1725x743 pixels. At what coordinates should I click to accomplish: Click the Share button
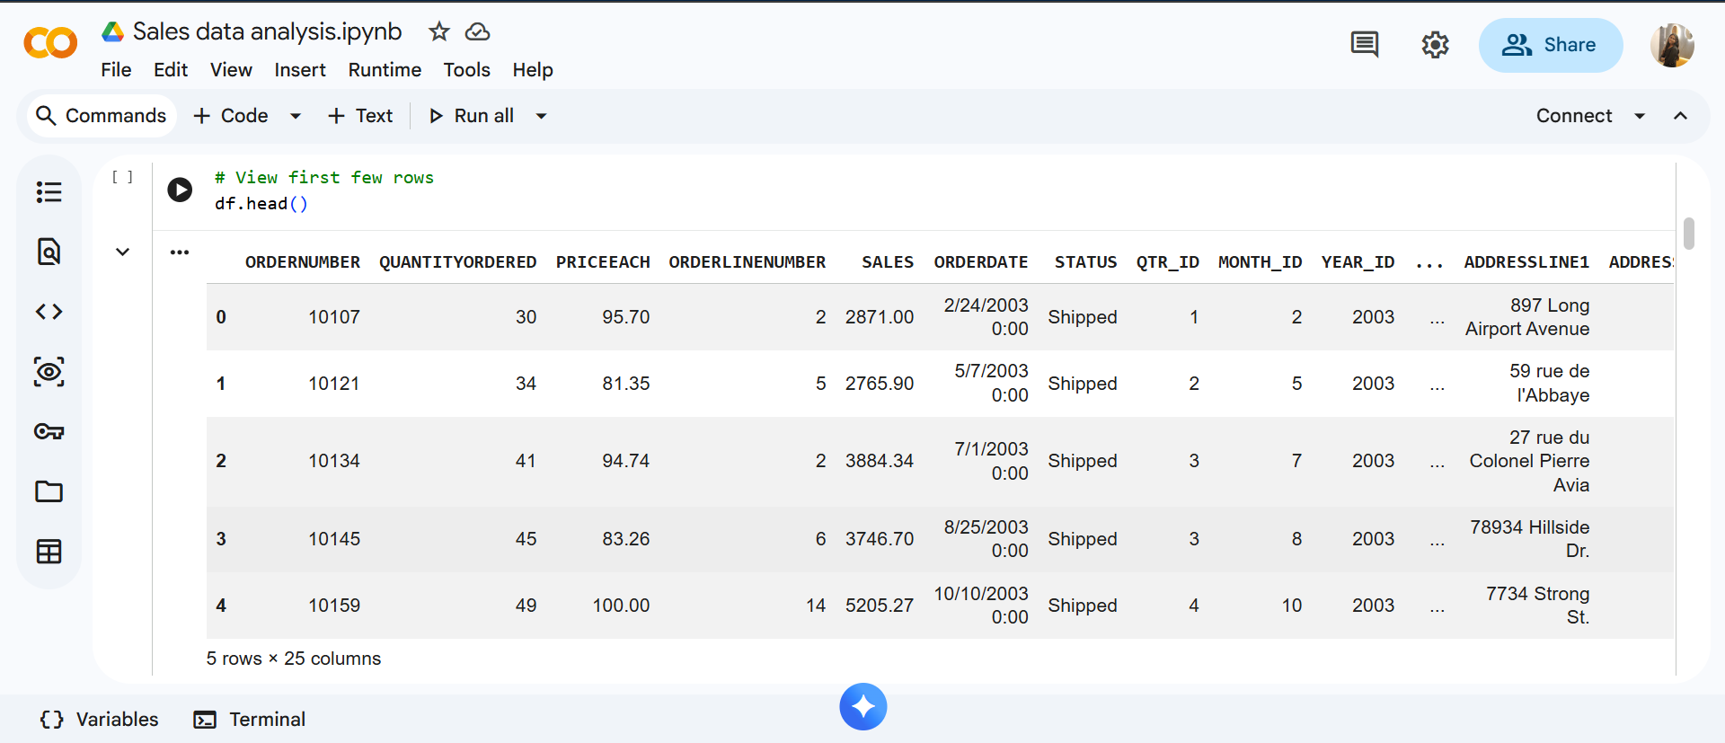1550,45
